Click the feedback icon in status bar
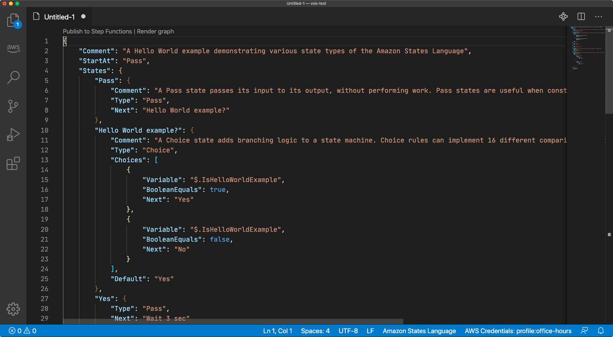This screenshot has height=337, width=613. click(x=584, y=331)
